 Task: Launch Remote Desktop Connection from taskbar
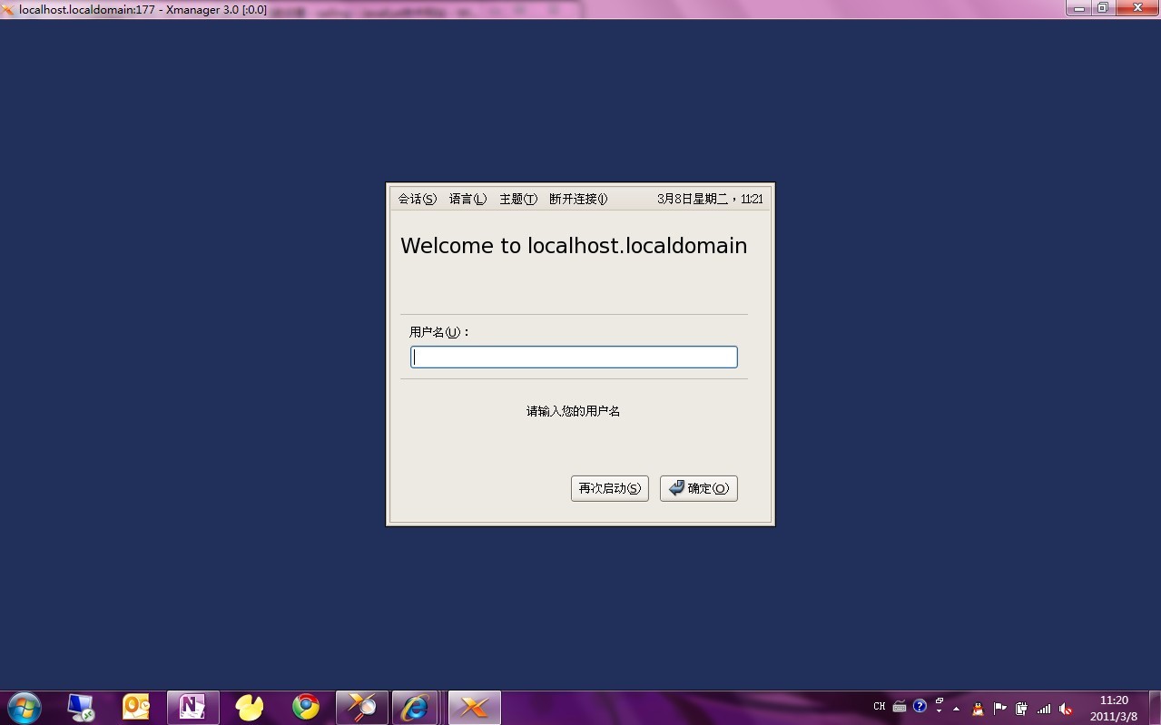[81, 708]
